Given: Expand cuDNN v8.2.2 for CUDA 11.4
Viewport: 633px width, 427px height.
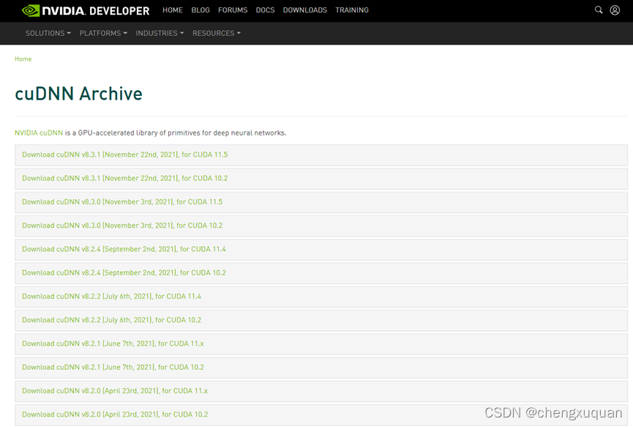Looking at the screenshot, I should tap(321, 297).
